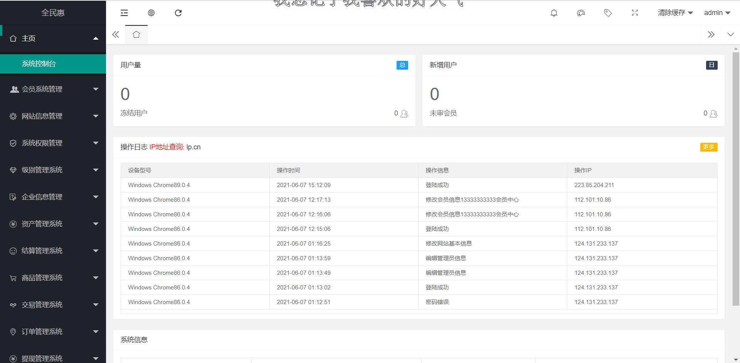Toggle fullscreen mode icon

click(635, 13)
